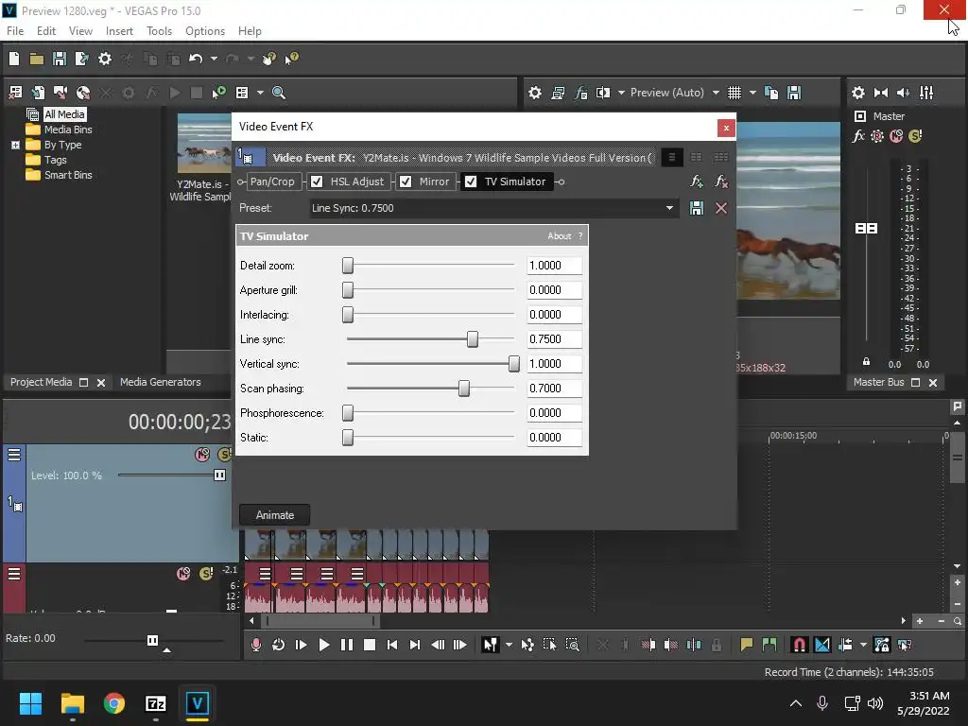Screen dimensions: 968x726
Task: Save preview snapshot to file icon
Action: [794, 93]
